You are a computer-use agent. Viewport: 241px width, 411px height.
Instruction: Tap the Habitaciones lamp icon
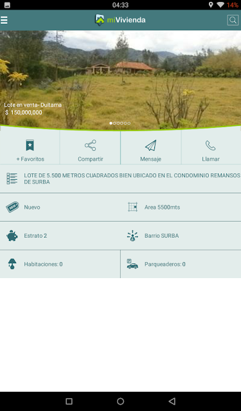click(12, 264)
